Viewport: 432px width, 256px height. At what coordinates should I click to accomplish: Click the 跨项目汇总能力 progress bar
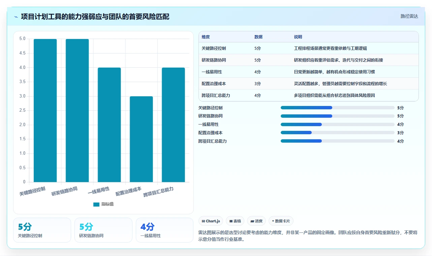pos(337,141)
